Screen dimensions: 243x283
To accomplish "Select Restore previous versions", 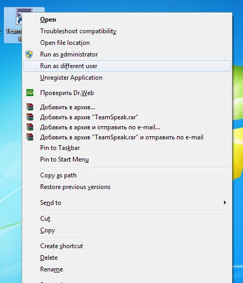I will pyautogui.click(x=127, y=187).
